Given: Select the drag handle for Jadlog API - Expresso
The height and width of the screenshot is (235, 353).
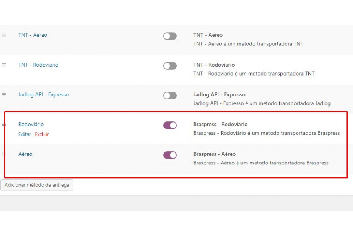Looking at the screenshot, I should pyautogui.click(x=4, y=95).
